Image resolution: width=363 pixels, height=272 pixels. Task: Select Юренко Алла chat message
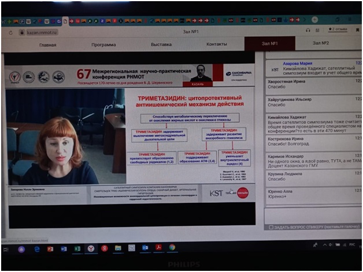[314, 195]
